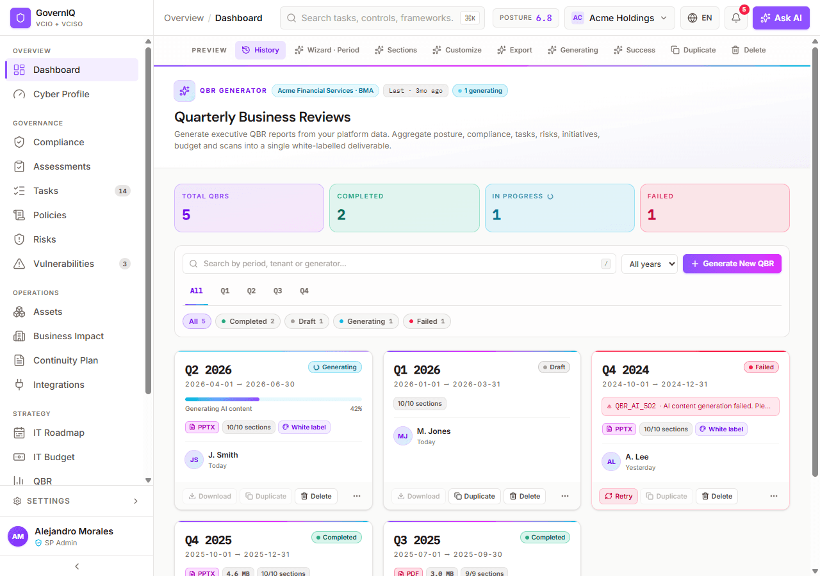Viewport: 820px width, 576px height.
Task: Switch to the History preview tab
Action: pos(260,50)
